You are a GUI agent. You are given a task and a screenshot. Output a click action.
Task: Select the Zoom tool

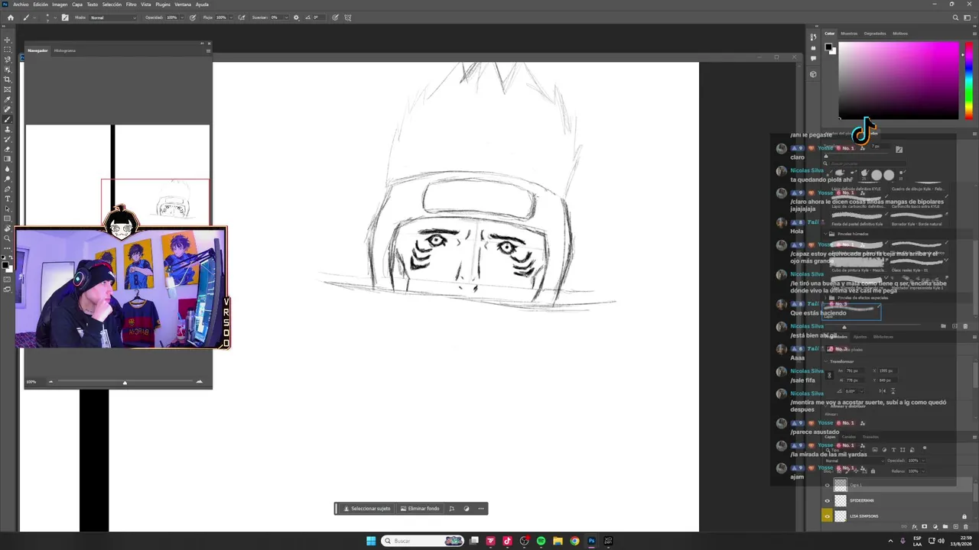pyautogui.click(x=8, y=238)
